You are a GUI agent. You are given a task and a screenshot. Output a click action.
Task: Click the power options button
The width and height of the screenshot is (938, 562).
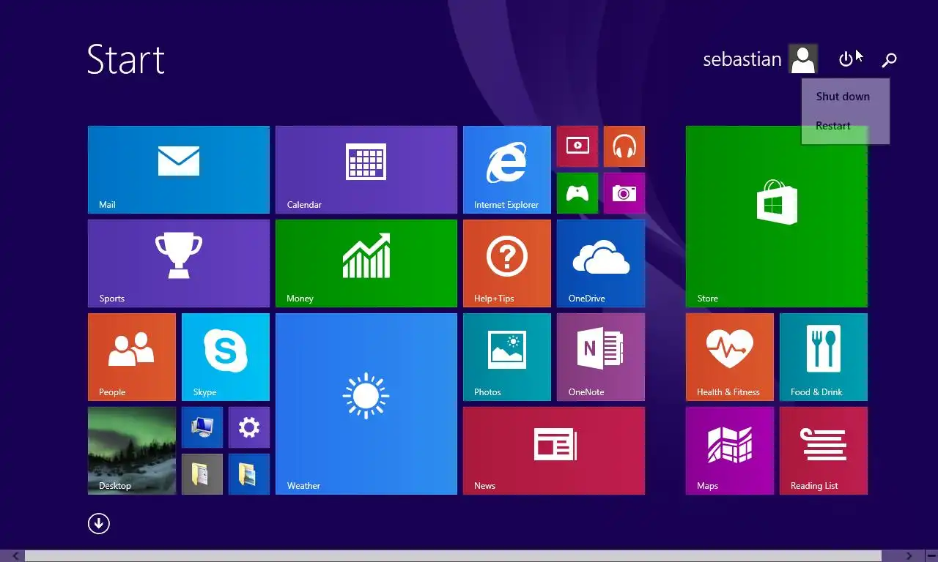pos(846,59)
